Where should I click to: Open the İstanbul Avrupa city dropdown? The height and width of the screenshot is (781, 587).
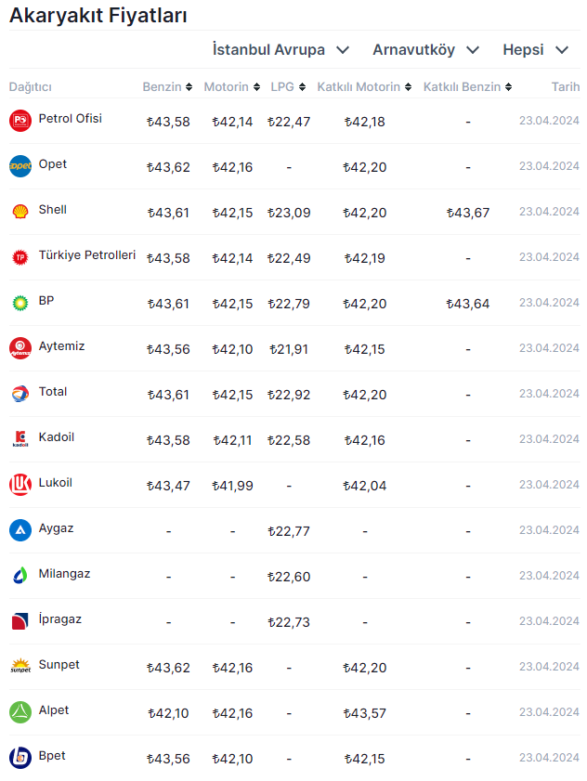(x=280, y=49)
